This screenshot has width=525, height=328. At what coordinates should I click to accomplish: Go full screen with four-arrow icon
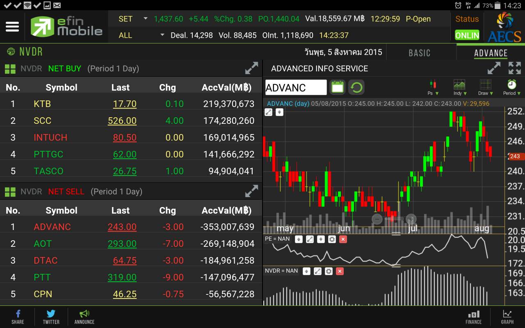[x=514, y=68]
